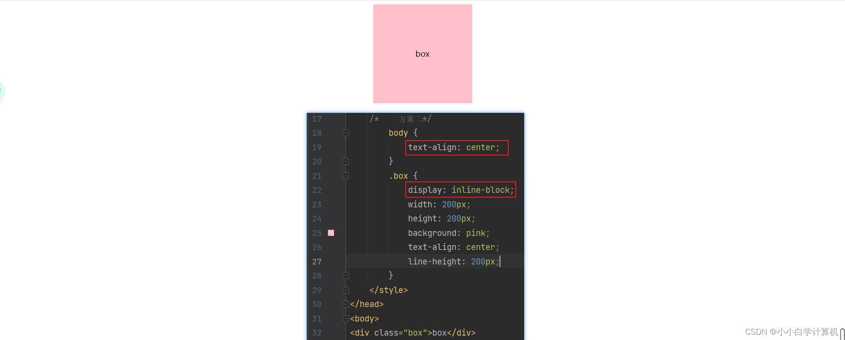Click the 'background: pink;' declaration
The height and width of the screenshot is (340, 845).
click(x=449, y=233)
